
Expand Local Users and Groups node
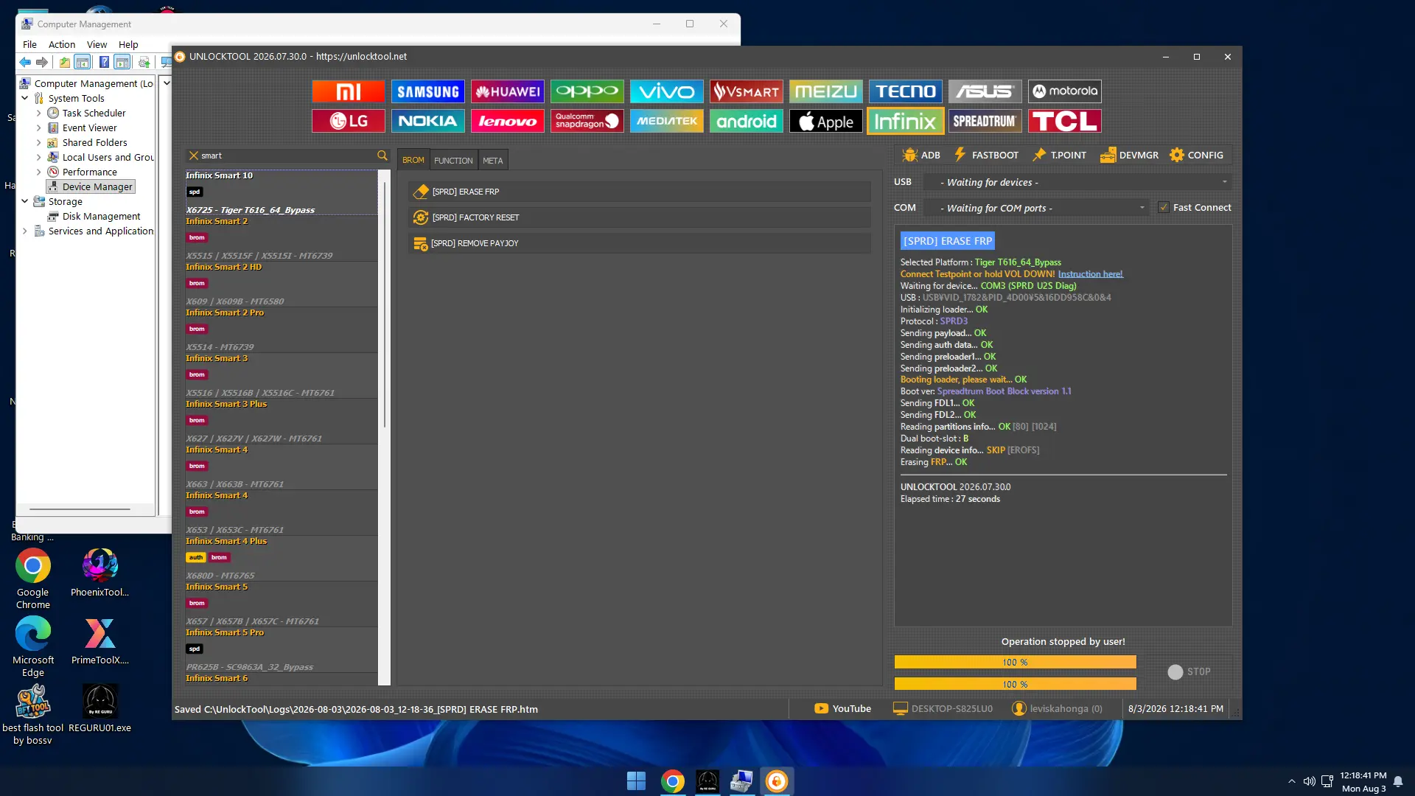[x=39, y=158]
